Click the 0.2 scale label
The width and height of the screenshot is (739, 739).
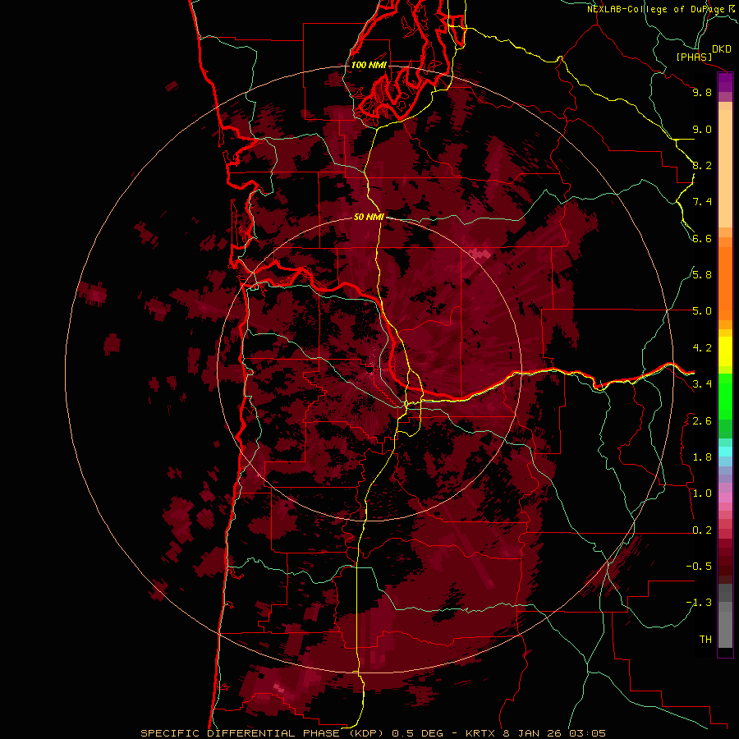(702, 530)
